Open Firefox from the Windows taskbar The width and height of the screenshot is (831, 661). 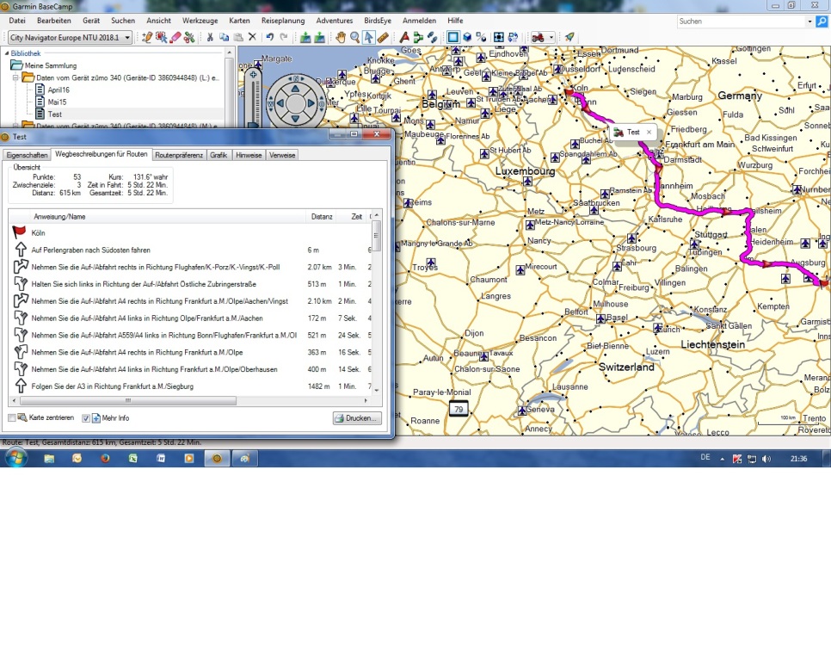[x=105, y=459]
